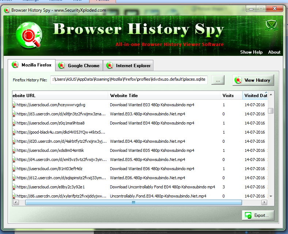Select title Download Wanted E06 480p Kshowsubindo mp4

[x=152, y=169]
